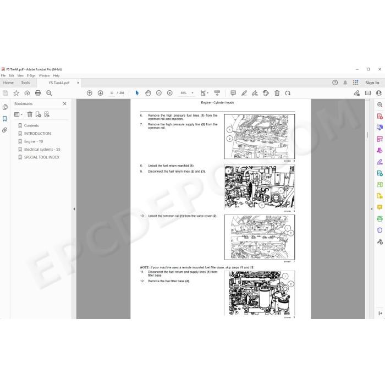Screen dimensions: 385x385
Task: Open the apps grid icon
Action: click(355, 82)
